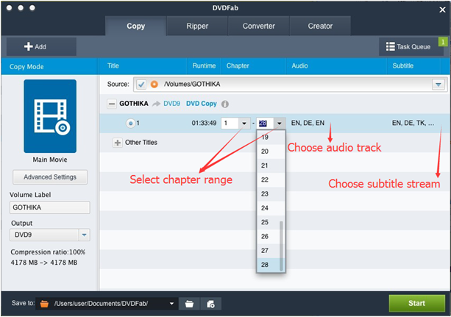Switch to the Ripper tab
Screen dimensions: 451x317
197,26
